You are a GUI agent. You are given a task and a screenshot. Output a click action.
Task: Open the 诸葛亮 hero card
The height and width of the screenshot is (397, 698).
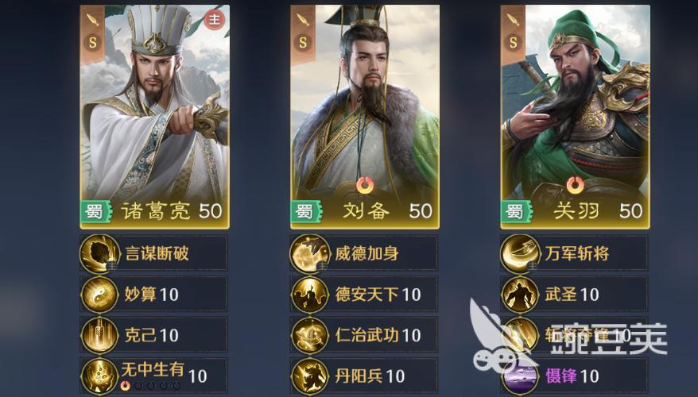(155, 117)
